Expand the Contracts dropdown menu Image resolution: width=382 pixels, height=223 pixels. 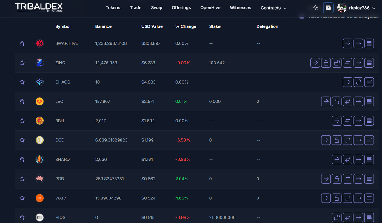[274, 8]
